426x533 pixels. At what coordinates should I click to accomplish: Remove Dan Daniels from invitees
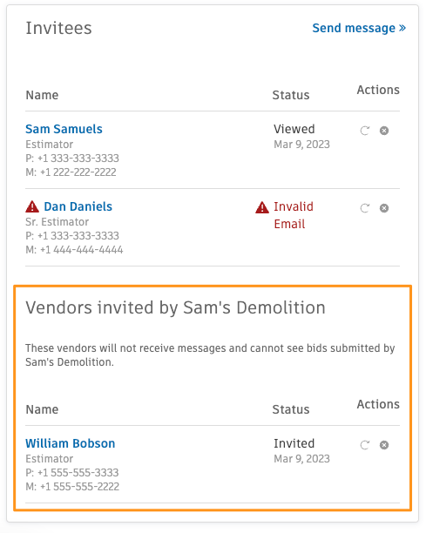click(384, 208)
